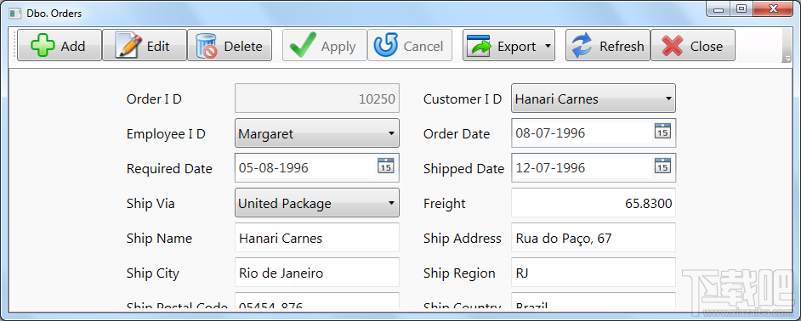The width and height of the screenshot is (801, 321).
Task: Click the blue Cancel undo icon
Action: tap(386, 46)
